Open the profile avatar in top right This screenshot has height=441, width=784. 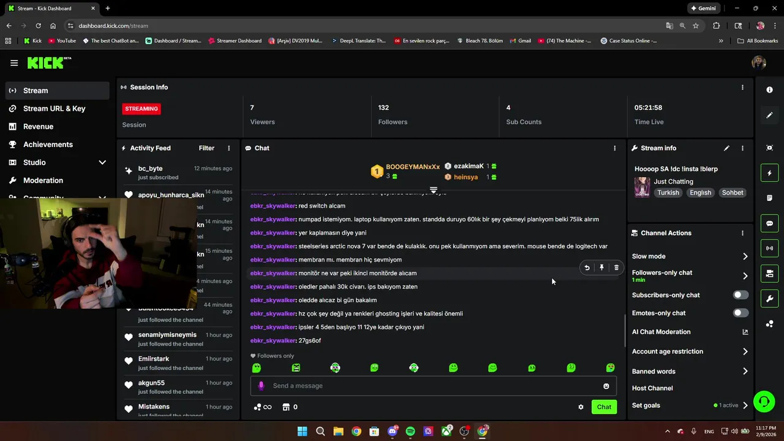tap(759, 62)
